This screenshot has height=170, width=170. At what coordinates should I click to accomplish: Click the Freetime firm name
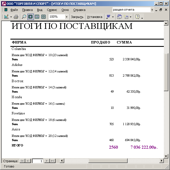tap(18, 113)
